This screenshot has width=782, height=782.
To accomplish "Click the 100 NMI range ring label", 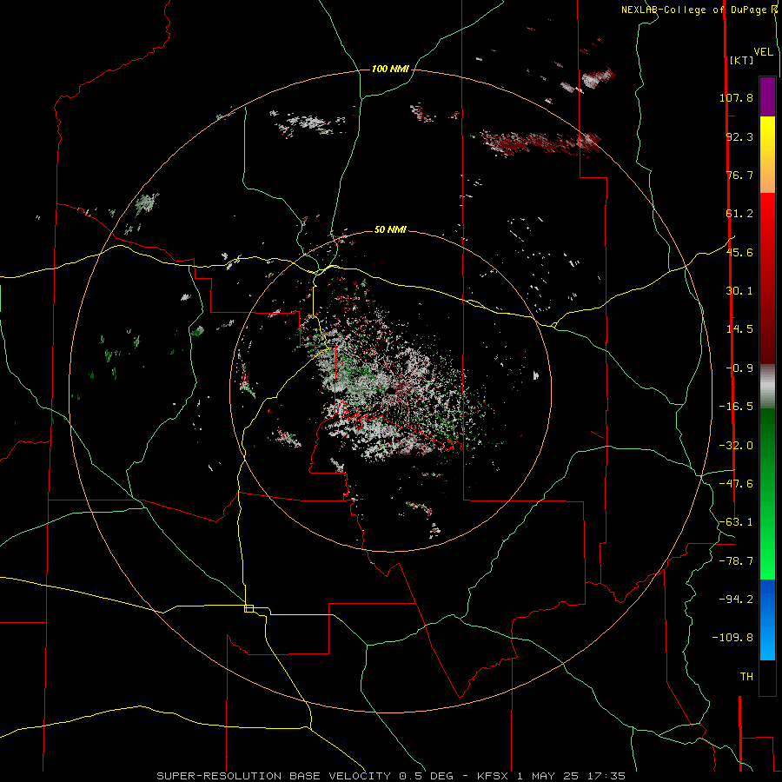I will 390,69.
